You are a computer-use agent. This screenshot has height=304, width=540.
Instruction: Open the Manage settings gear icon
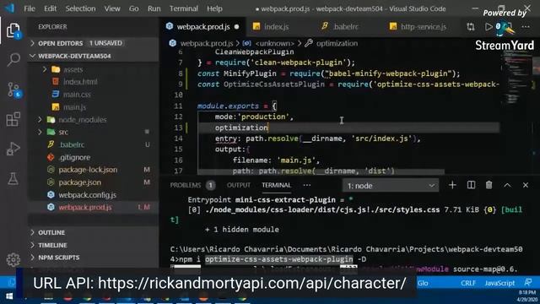coord(13,259)
